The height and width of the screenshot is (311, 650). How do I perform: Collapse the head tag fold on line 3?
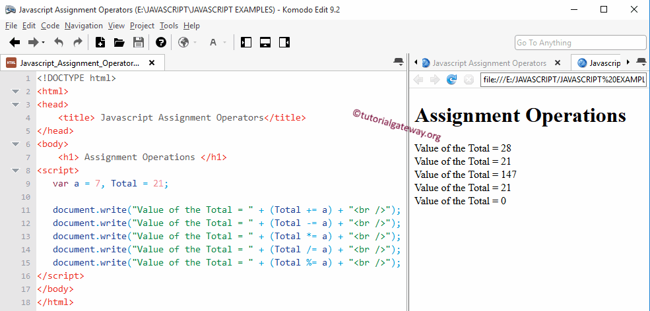15,105
